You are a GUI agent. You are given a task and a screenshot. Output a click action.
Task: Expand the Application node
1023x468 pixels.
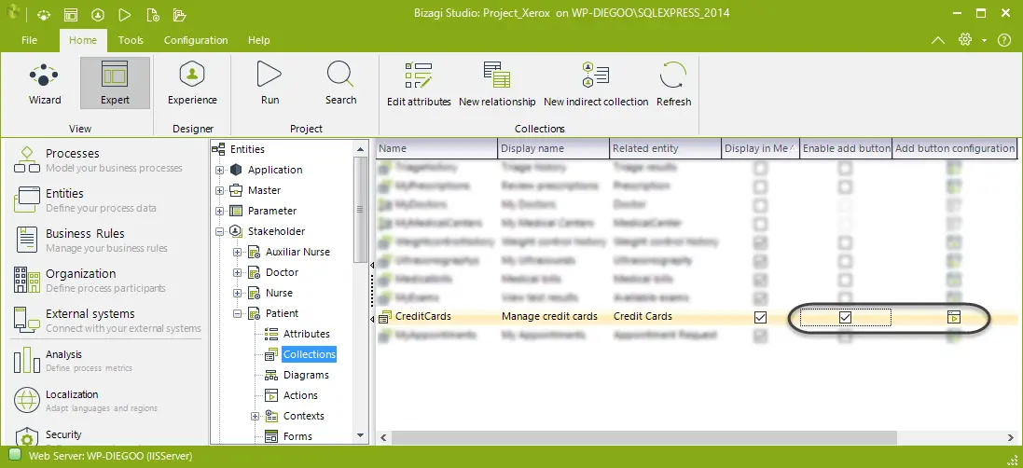point(220,170)
